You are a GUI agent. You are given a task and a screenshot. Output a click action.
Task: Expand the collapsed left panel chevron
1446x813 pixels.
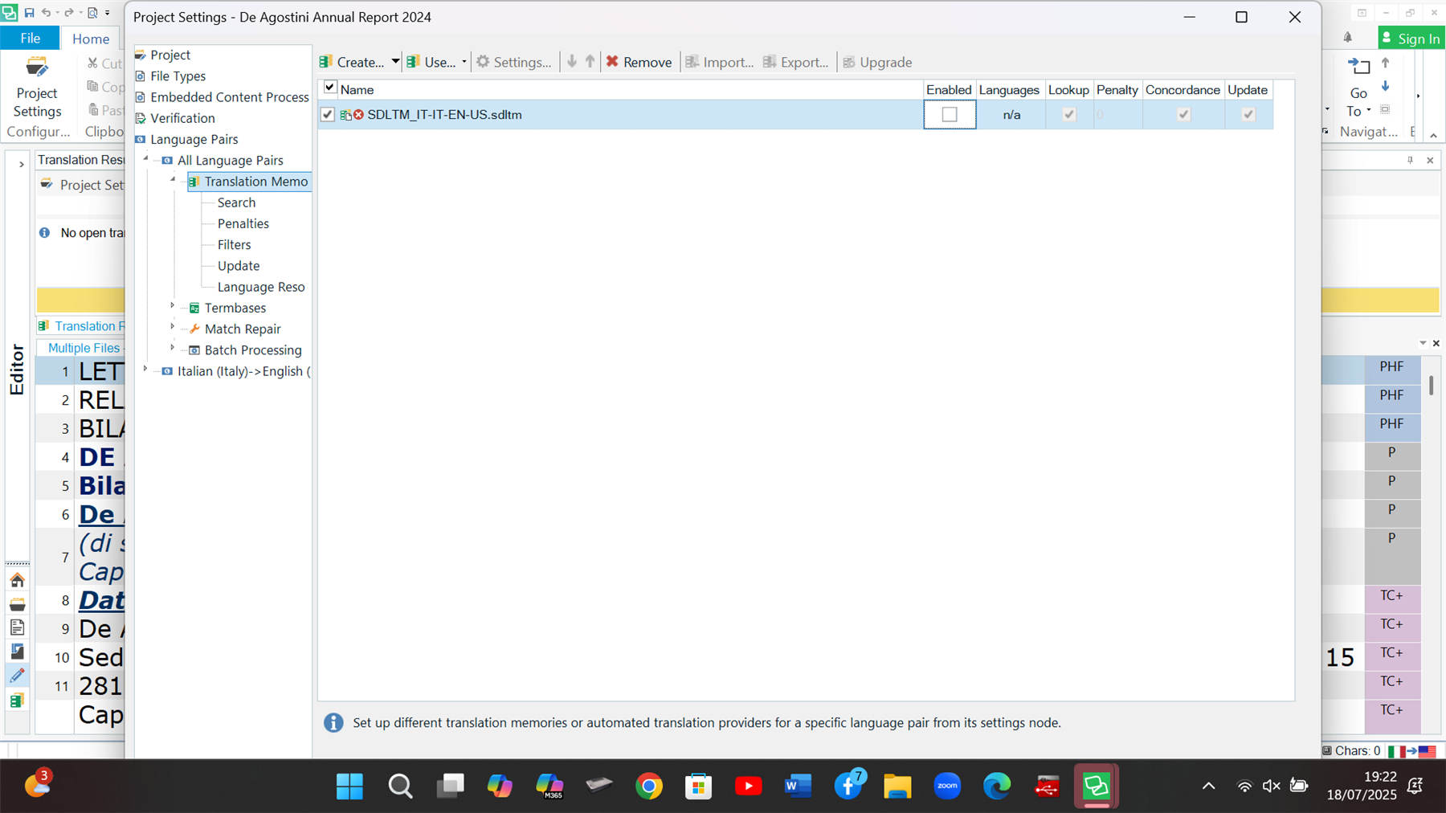pos(21,164)
